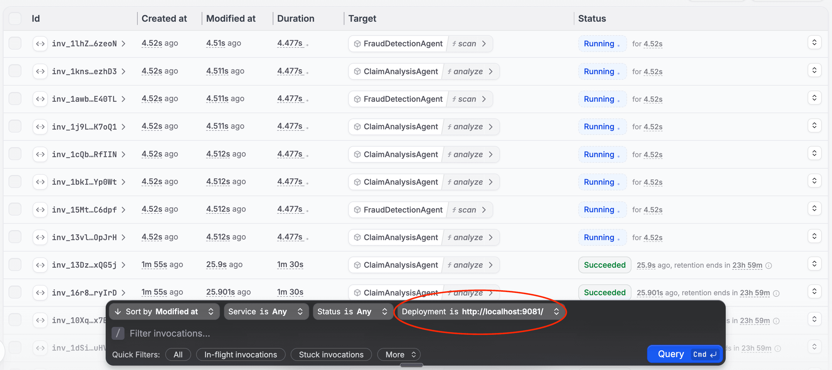This screenshot has height=370, width=832.
Task: Click the invocation icon for inv_1awb…E40TL
Action: [x=41, y=99]
